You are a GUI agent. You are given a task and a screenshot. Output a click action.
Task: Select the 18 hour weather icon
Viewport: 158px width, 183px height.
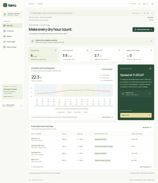pyautogui.click(x=105, y=102)
